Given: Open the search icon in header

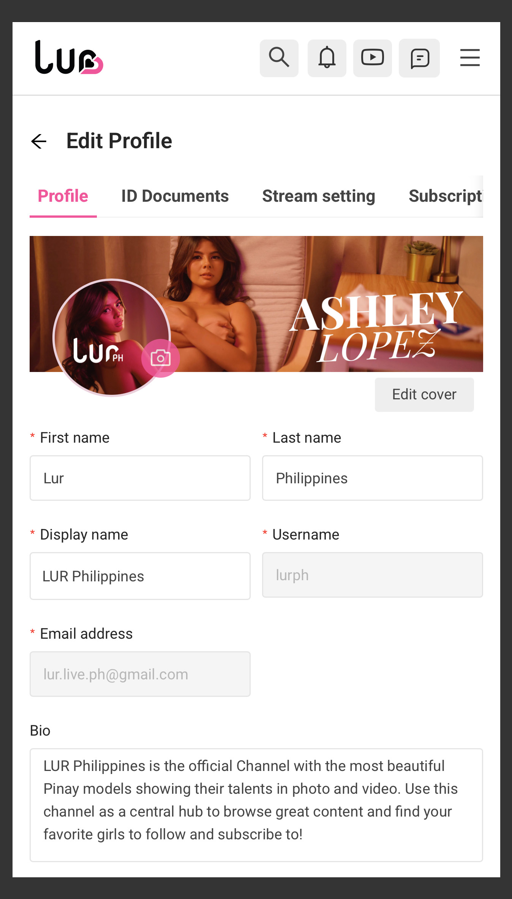Looking at the screenshot, I should coord(279,58).
